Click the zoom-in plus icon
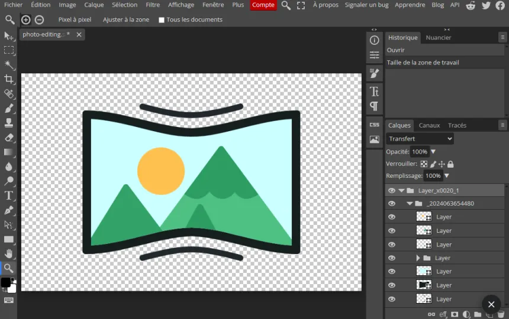The height and width of the screenshot is (319, 509). (25, 19)
